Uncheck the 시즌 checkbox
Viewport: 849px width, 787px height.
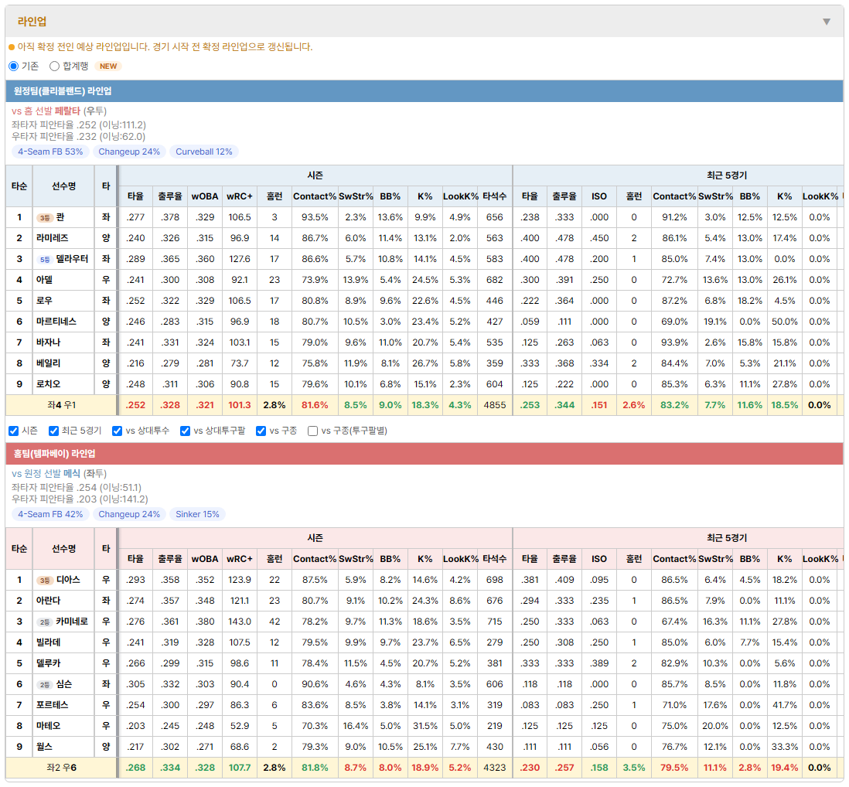(x=14, y=431)
